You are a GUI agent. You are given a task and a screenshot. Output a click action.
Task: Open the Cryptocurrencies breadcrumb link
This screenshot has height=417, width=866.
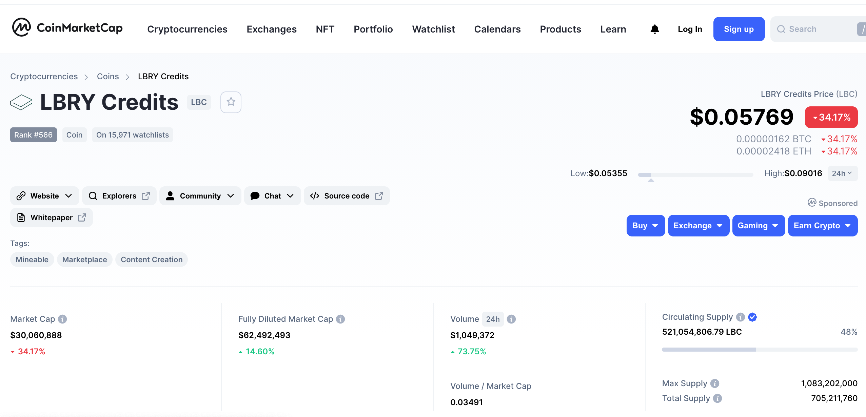click(x=44, y=76)
